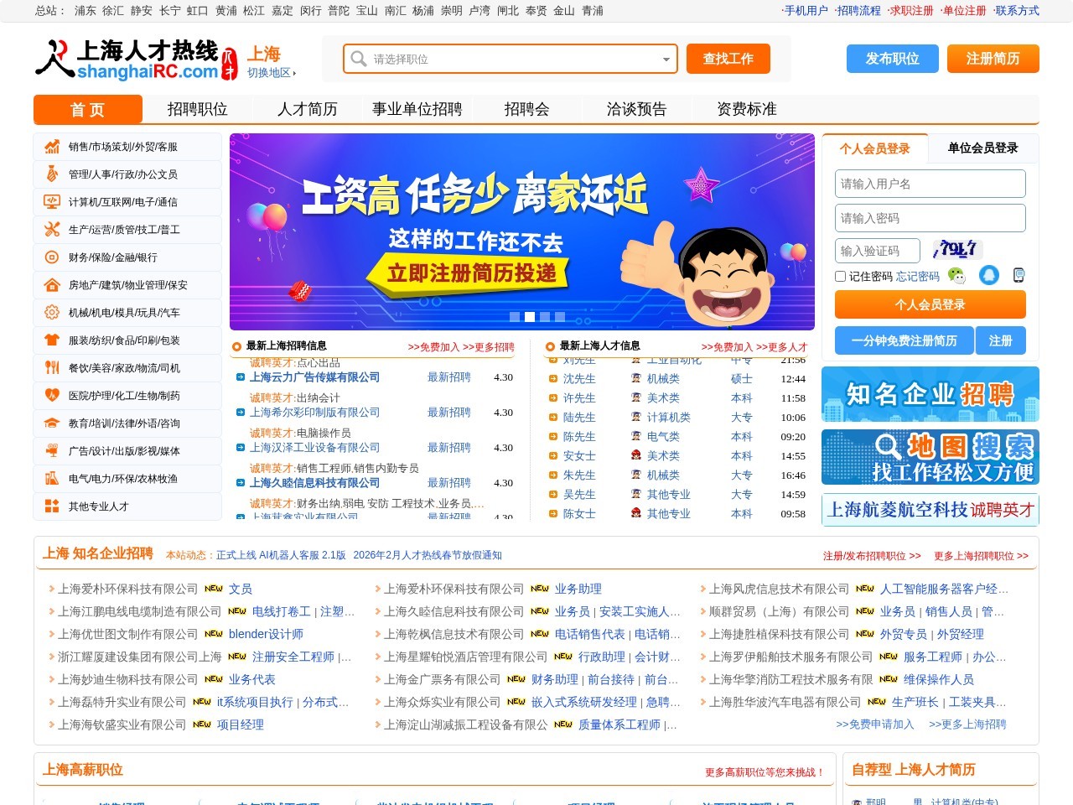Image resolution: width=1073 pixels, height=805 pixels.
Task: Click the tools icon for 生产/运营/质管
Action: [x=52, y=230]
